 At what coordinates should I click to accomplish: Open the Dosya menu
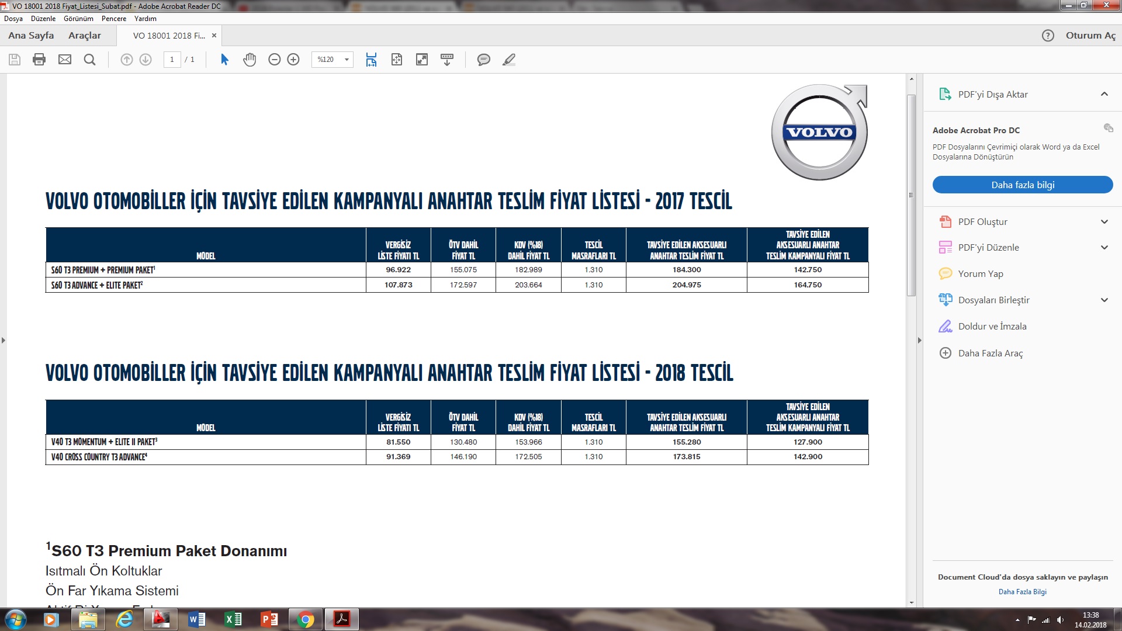click(x=13, y=19)
